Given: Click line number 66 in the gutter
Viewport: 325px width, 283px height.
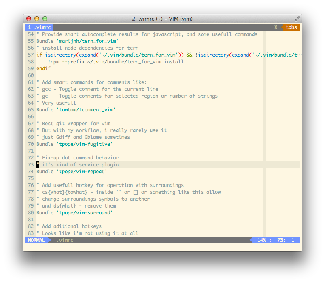Looking at the screenshot, I should [31, 117].
